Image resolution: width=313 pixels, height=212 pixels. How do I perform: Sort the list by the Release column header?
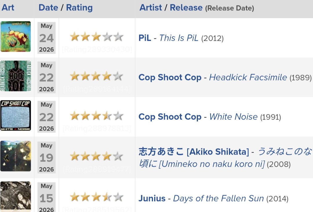(186, 8)
